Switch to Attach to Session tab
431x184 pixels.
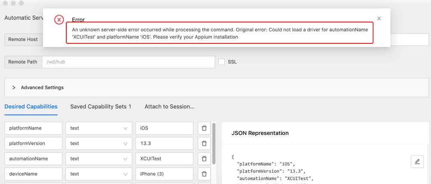[170, 107]
